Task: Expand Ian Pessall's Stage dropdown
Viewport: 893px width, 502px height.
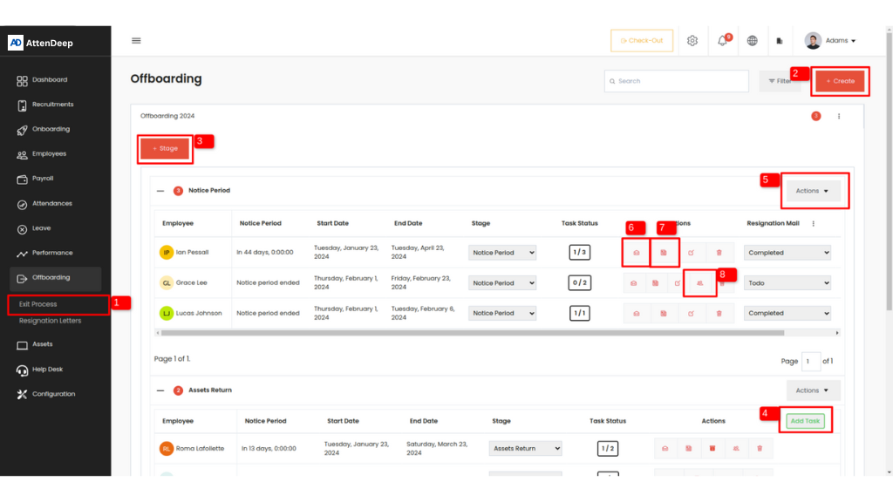Action: coord(502,253)
